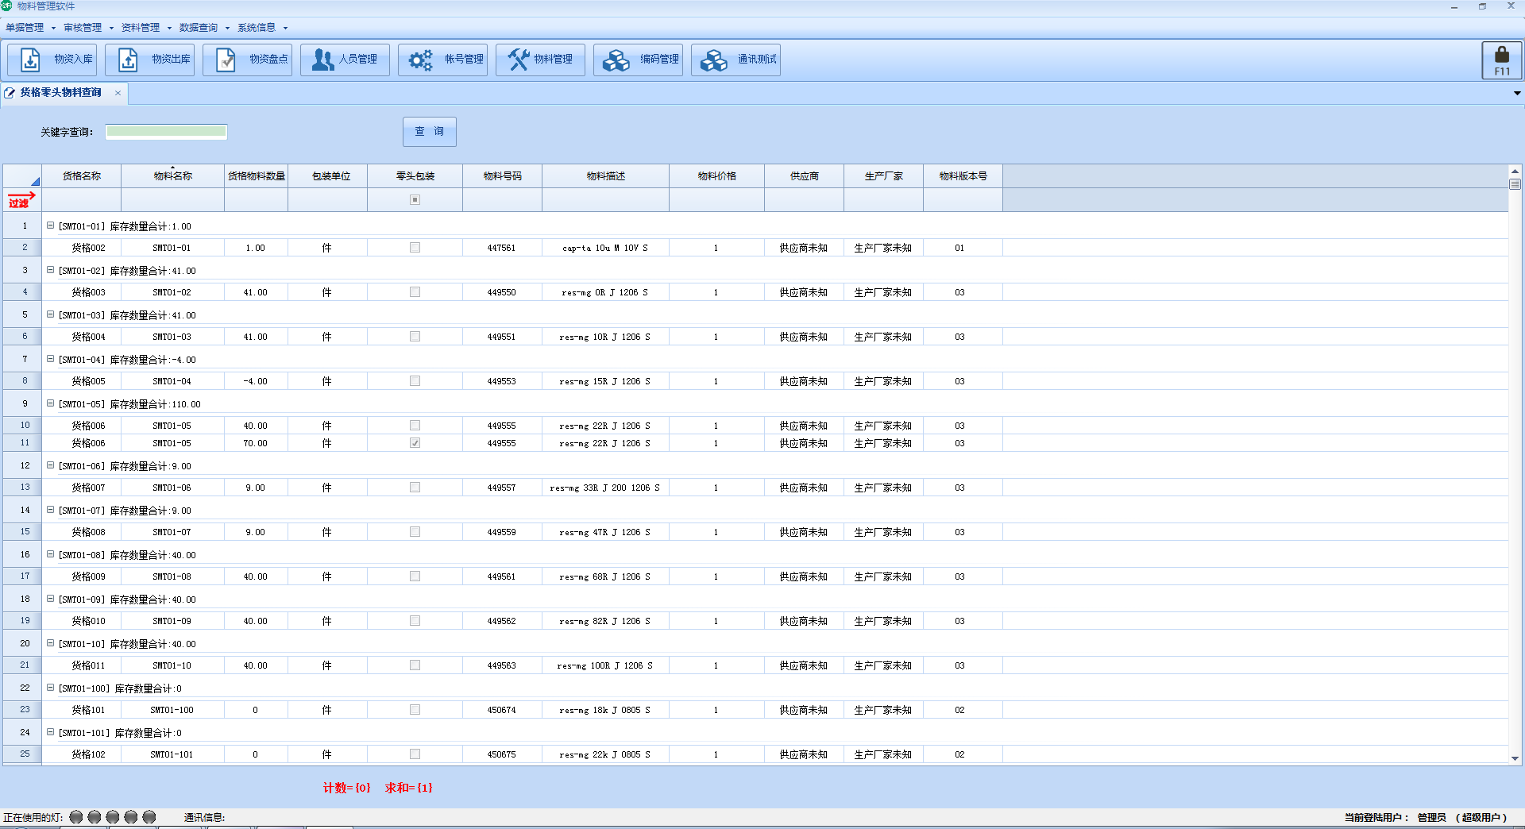Viewport: 1525px width, 829px height.
Task: Collapse the [SMT01-05] inventory group
Action: 50,403
